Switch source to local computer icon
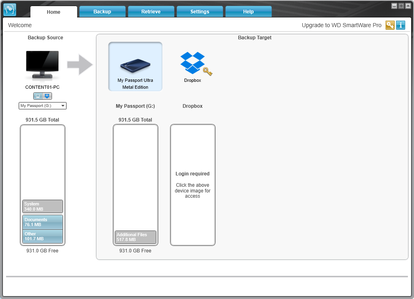 38,96
